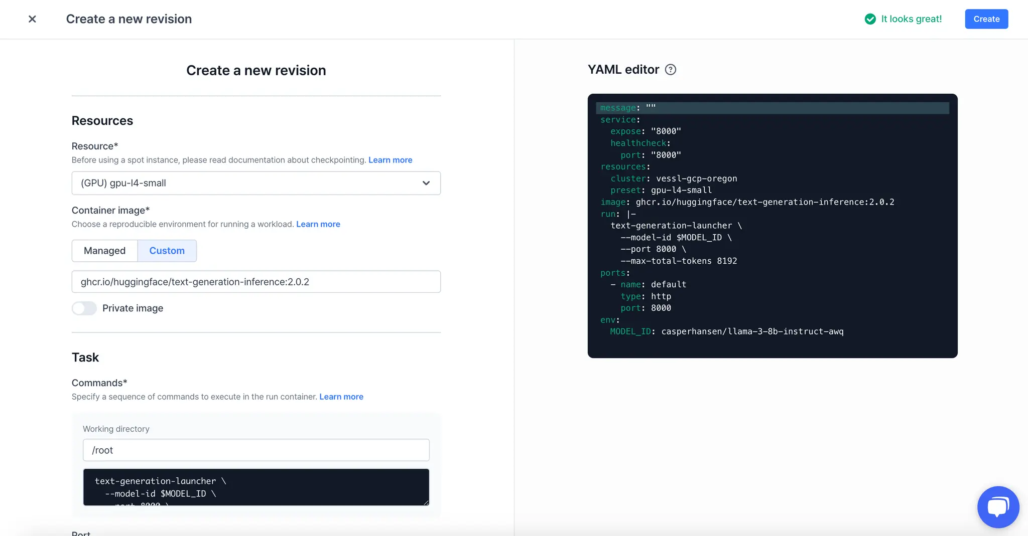The width and height of the screenshot is (1028, 536).
Task: Click the Task section heading
Action: (x=85, y=358)
